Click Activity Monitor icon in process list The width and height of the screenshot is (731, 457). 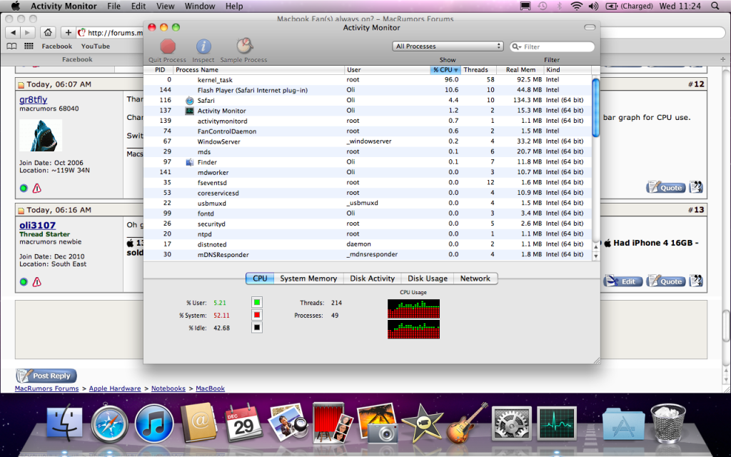190,111
